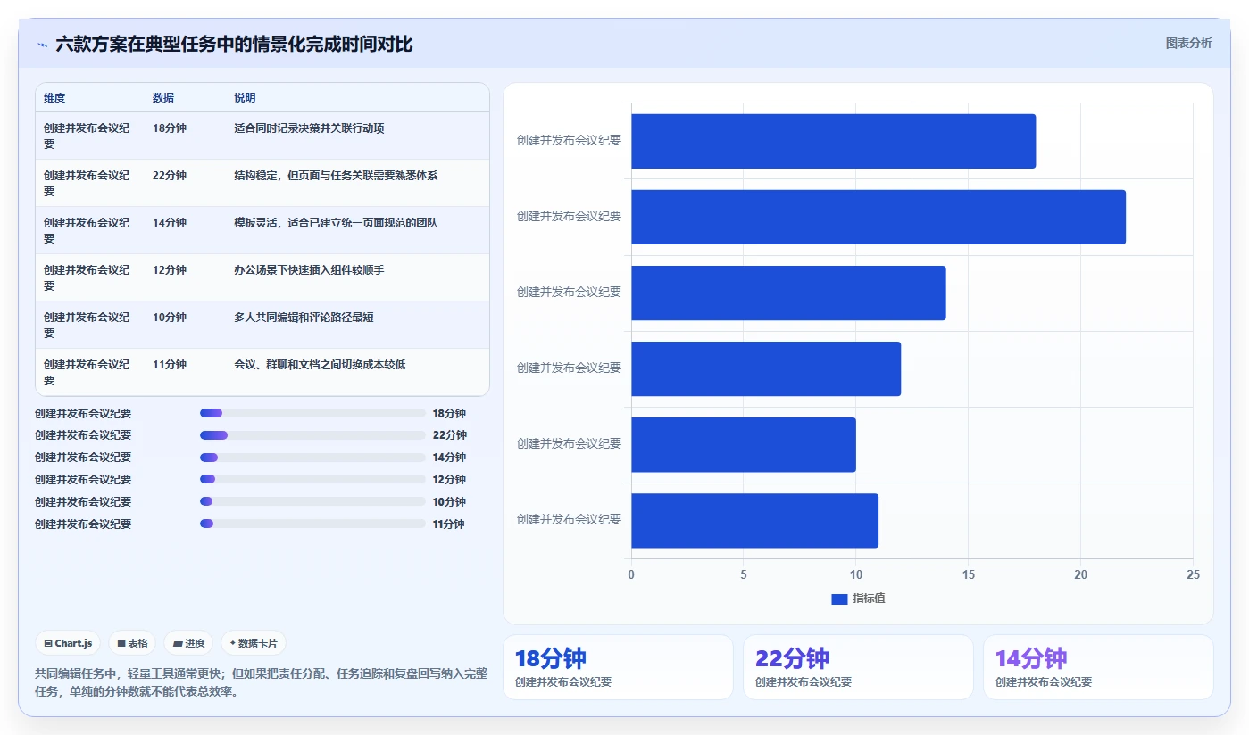1249x735 pixels.
Task: Click the 数据 table column header
Action: 163,98
